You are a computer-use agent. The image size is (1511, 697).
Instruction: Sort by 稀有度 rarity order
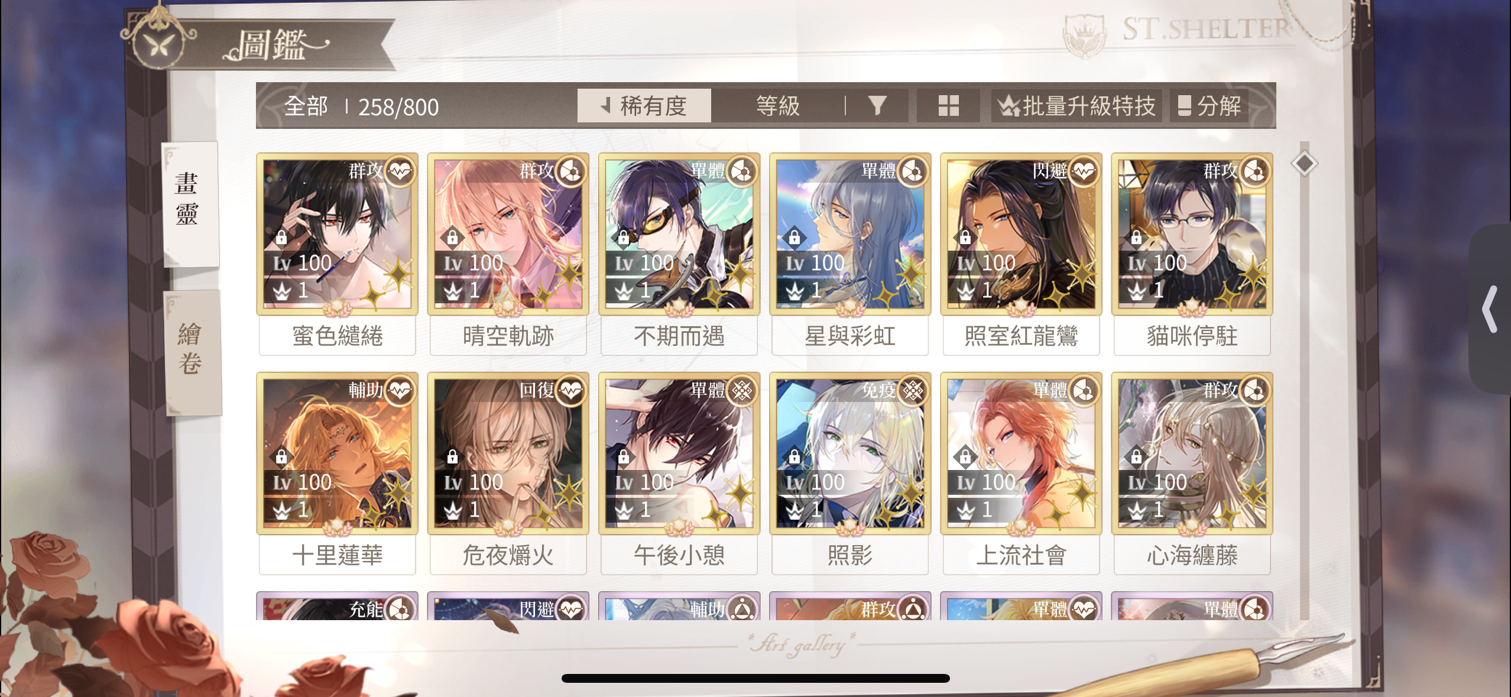(x=644, y=106)
